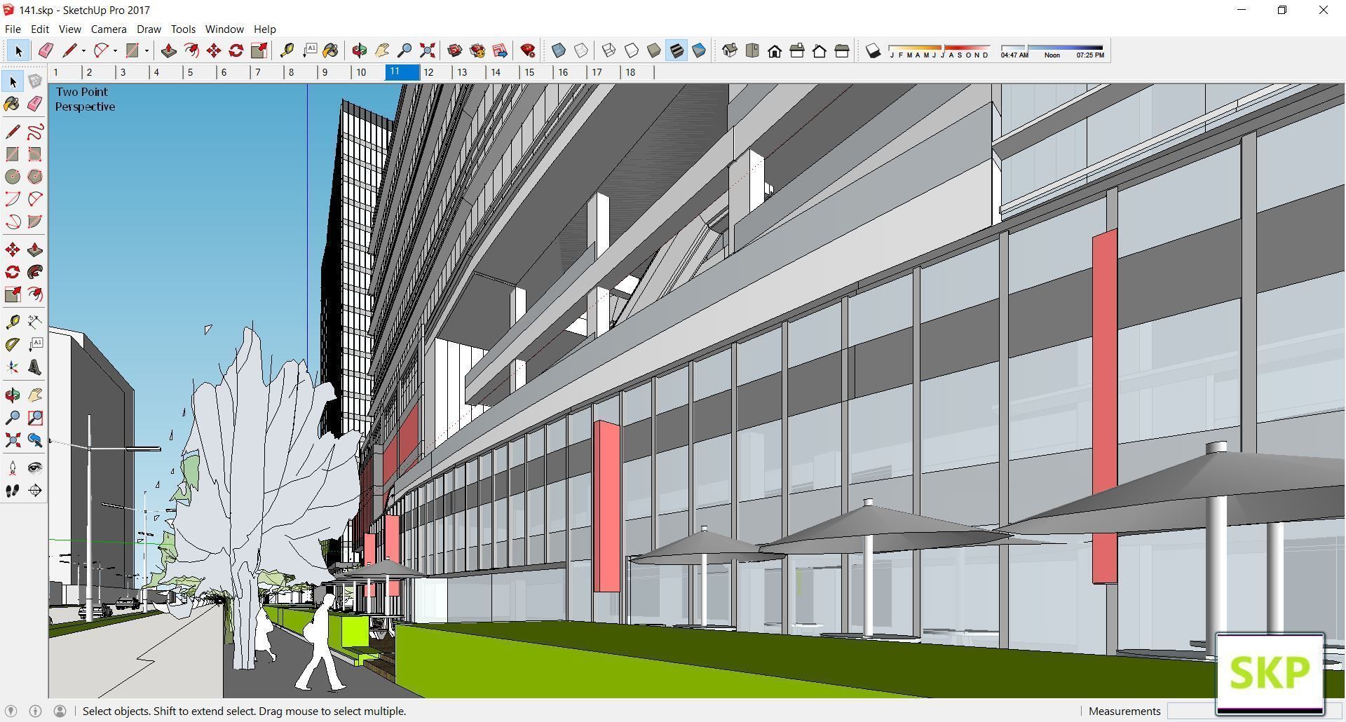Viewport: 1346px width, 722px height.
Task: Click the credits status bar icon
Action: (36, 711)
